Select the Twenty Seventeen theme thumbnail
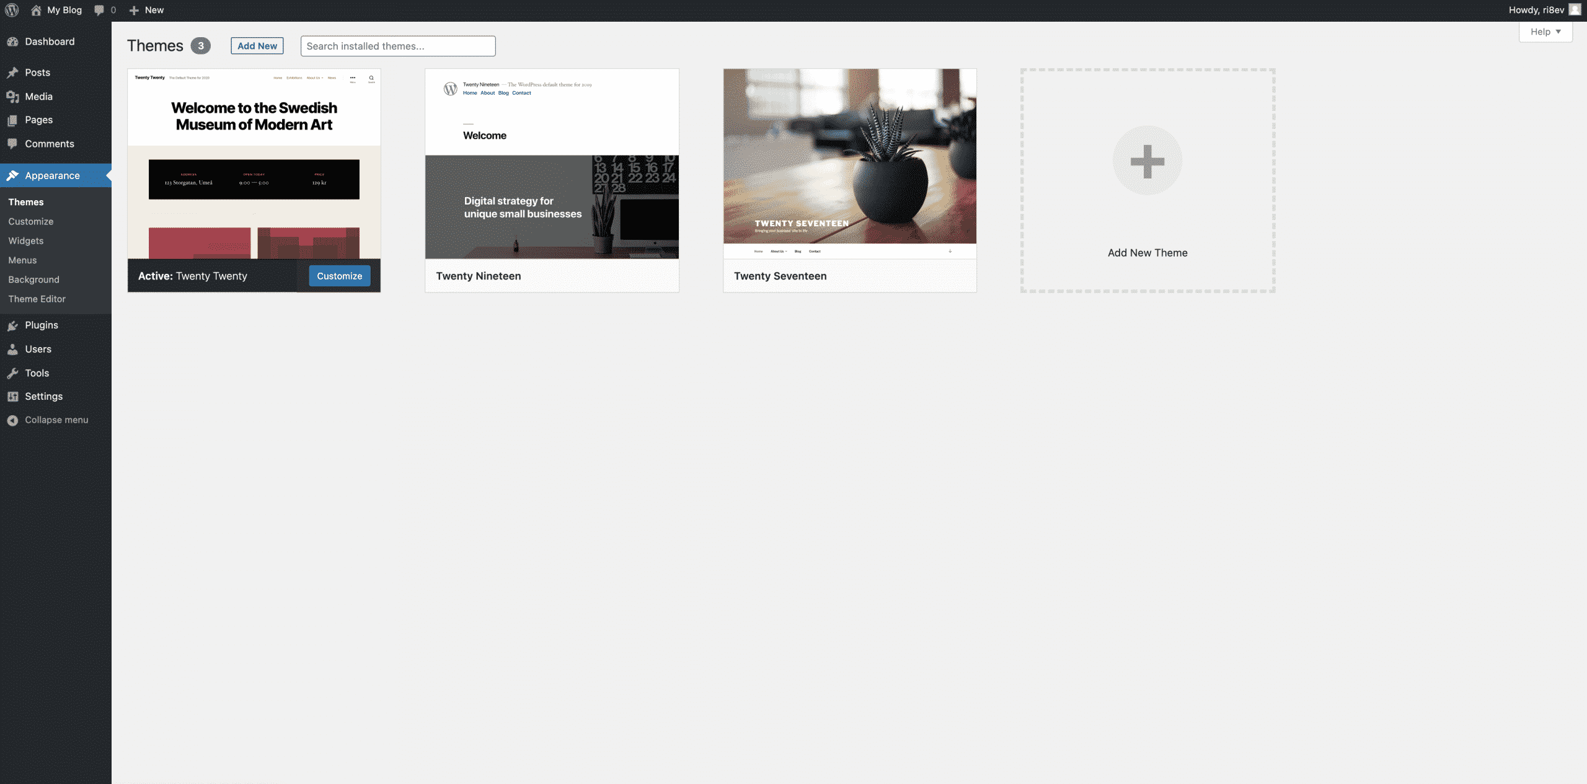Image resolution: width=1587 pixels, height=784 pixels. [850, 164]
